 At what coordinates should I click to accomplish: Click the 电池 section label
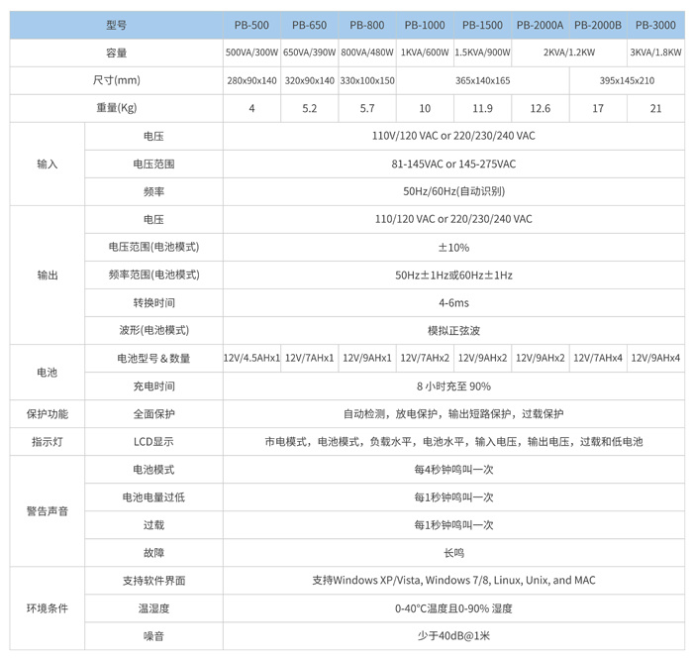48,373
